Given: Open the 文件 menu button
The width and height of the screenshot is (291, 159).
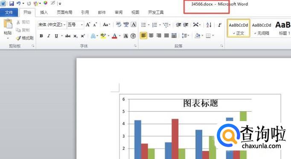Looking at the screenshot, I should click(x=9, y=12).
